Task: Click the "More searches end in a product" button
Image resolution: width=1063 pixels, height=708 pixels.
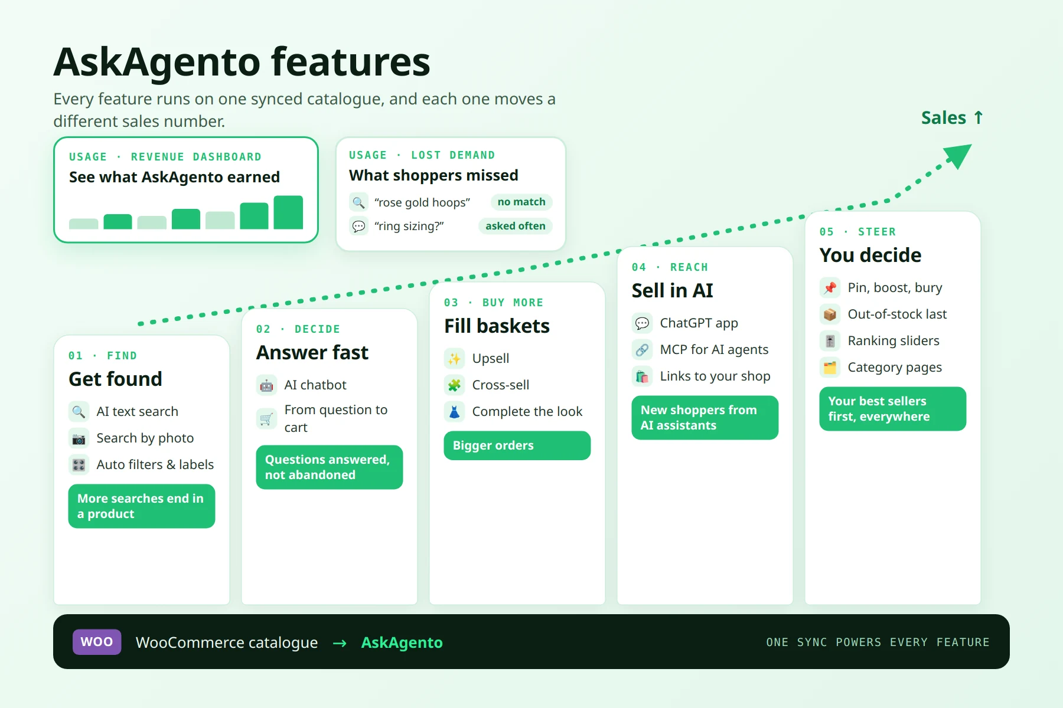Action: click(142, 506)
